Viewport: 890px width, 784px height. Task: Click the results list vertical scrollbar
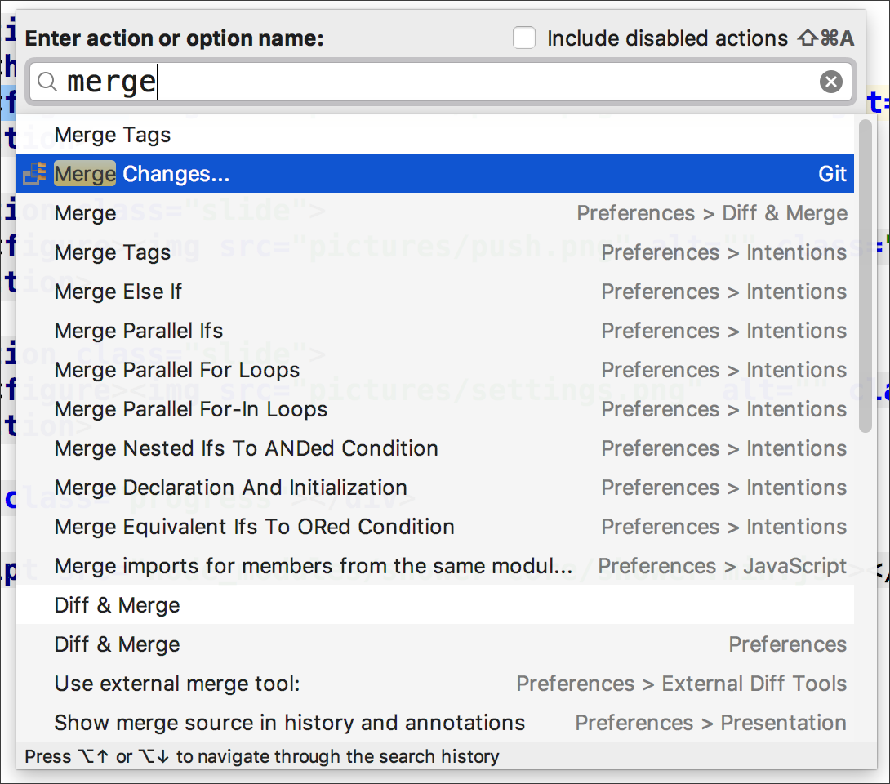[865, 276]
